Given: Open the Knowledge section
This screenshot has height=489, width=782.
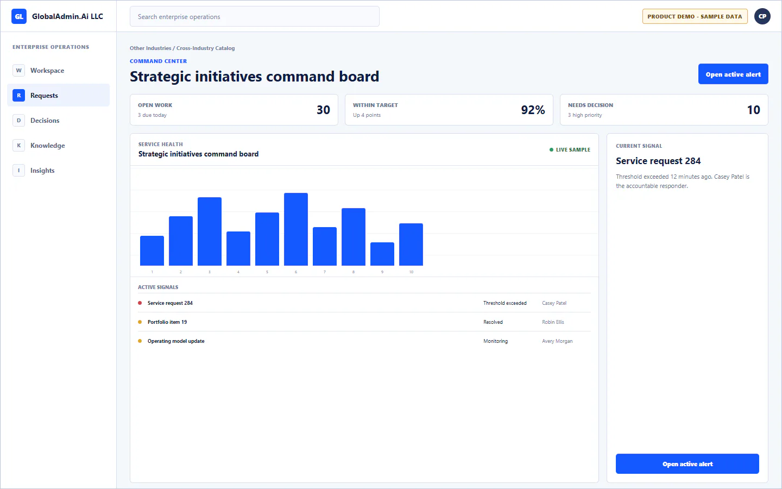Looking at the screenshot, I should coord(59,146).
